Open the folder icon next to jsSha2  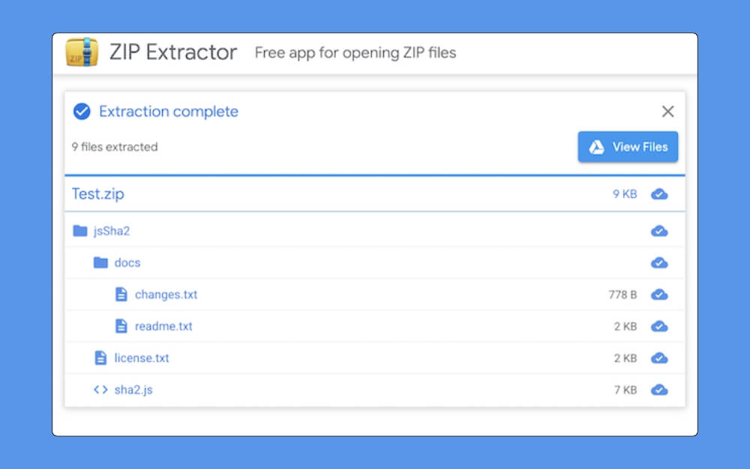[80, 230]
